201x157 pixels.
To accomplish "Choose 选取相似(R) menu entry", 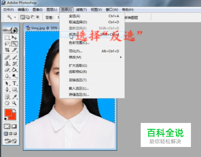I will (x=92, y=72).
